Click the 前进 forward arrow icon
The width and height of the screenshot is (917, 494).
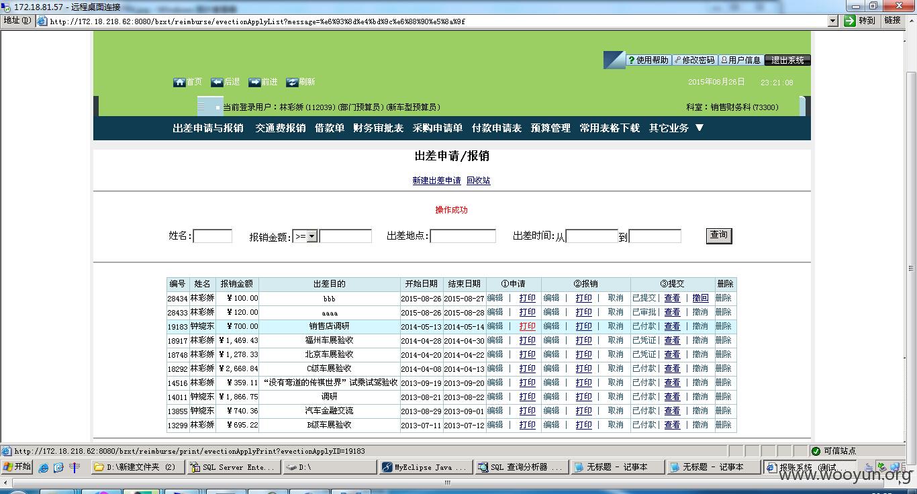click(254, 82)
